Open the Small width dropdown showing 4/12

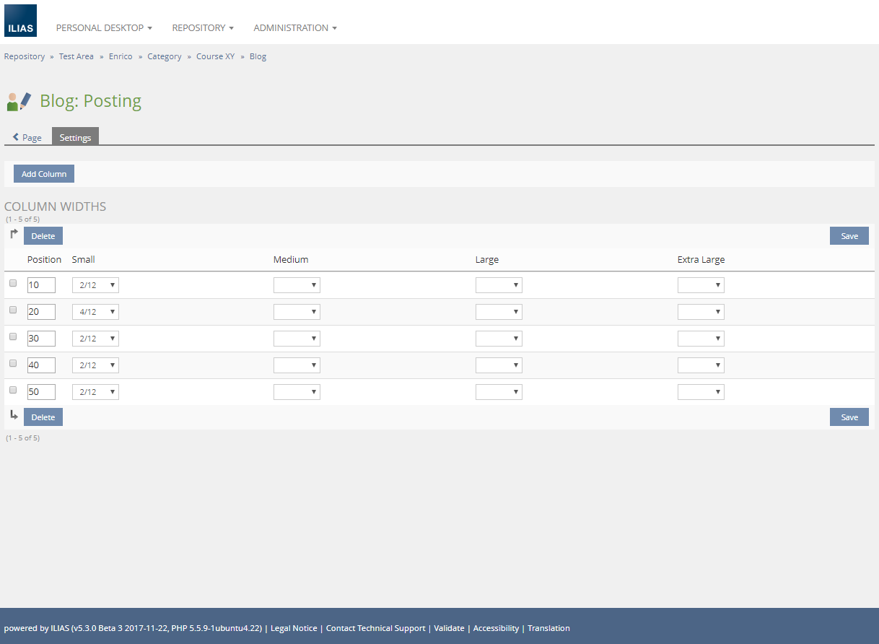click(x=95, y=312)
